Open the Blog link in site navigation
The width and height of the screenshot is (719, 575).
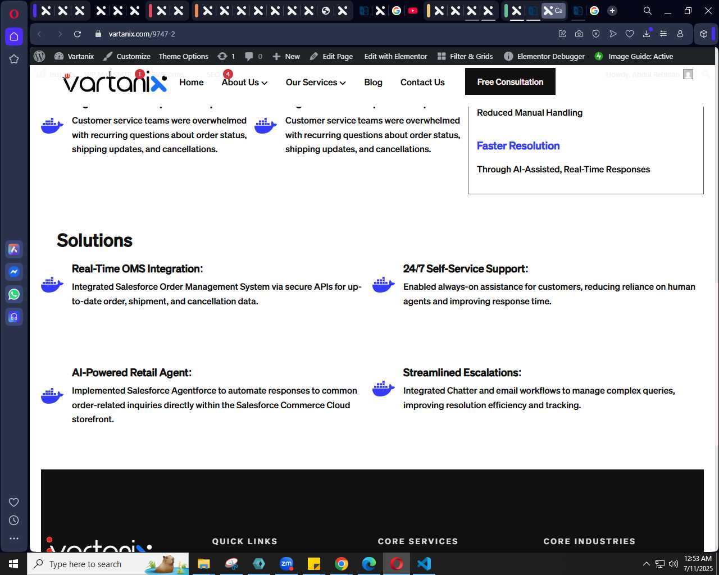coord(373,82)
